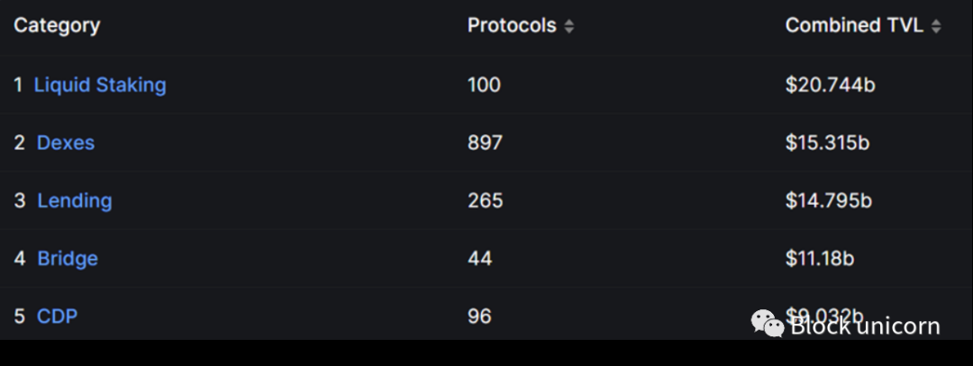The width and height of the screenshot is (973, 366).
Task: Click the 100 protocols count for Liquid Staking
Action: [484, 85]
